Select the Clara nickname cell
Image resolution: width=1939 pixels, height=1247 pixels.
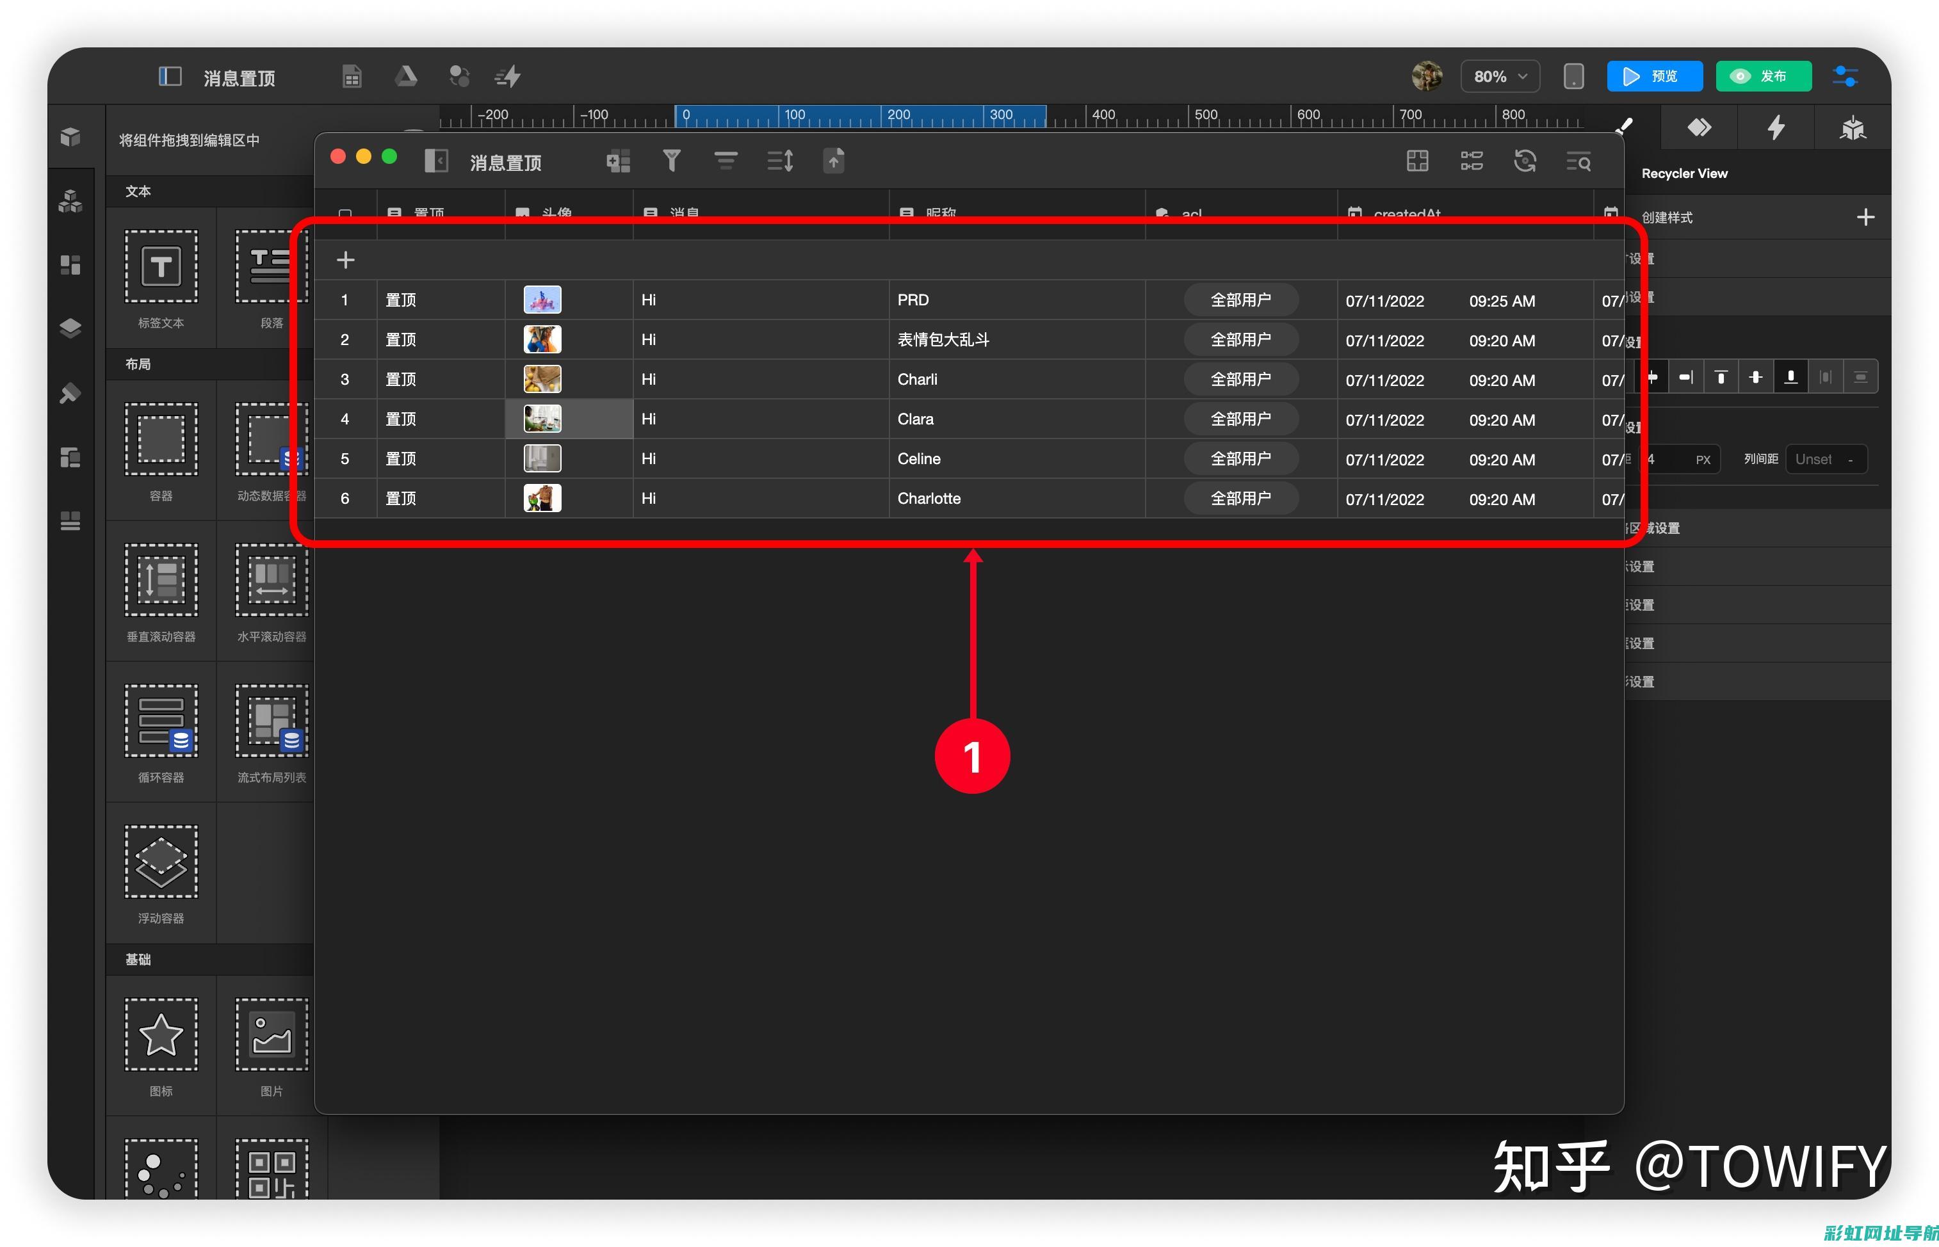[x=1016, y=419]
